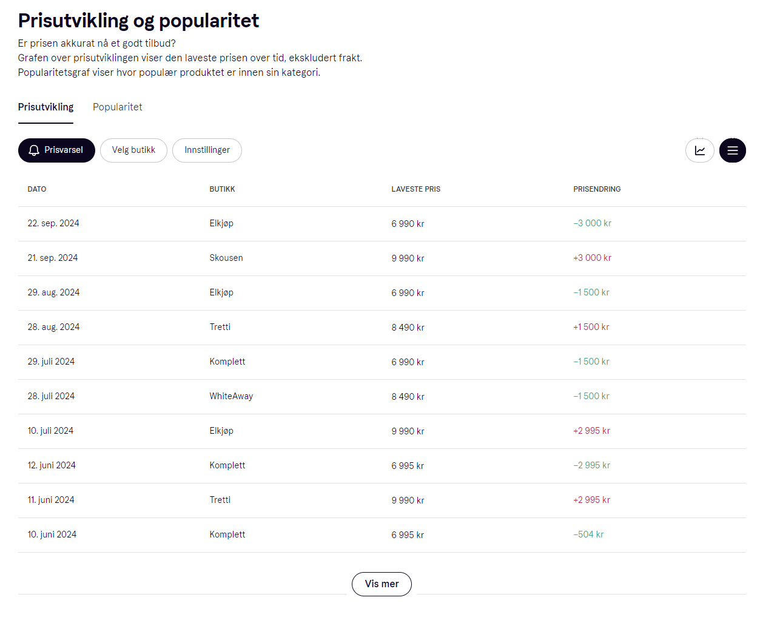The height and width of the screenshot is (620, 780).
Task: Expand list with Vis mer
Action: click(382, 584)
